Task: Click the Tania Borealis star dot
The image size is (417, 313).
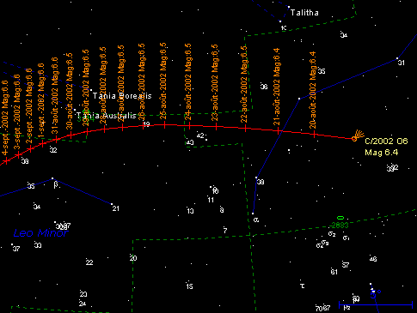Action: click(91, 90)
